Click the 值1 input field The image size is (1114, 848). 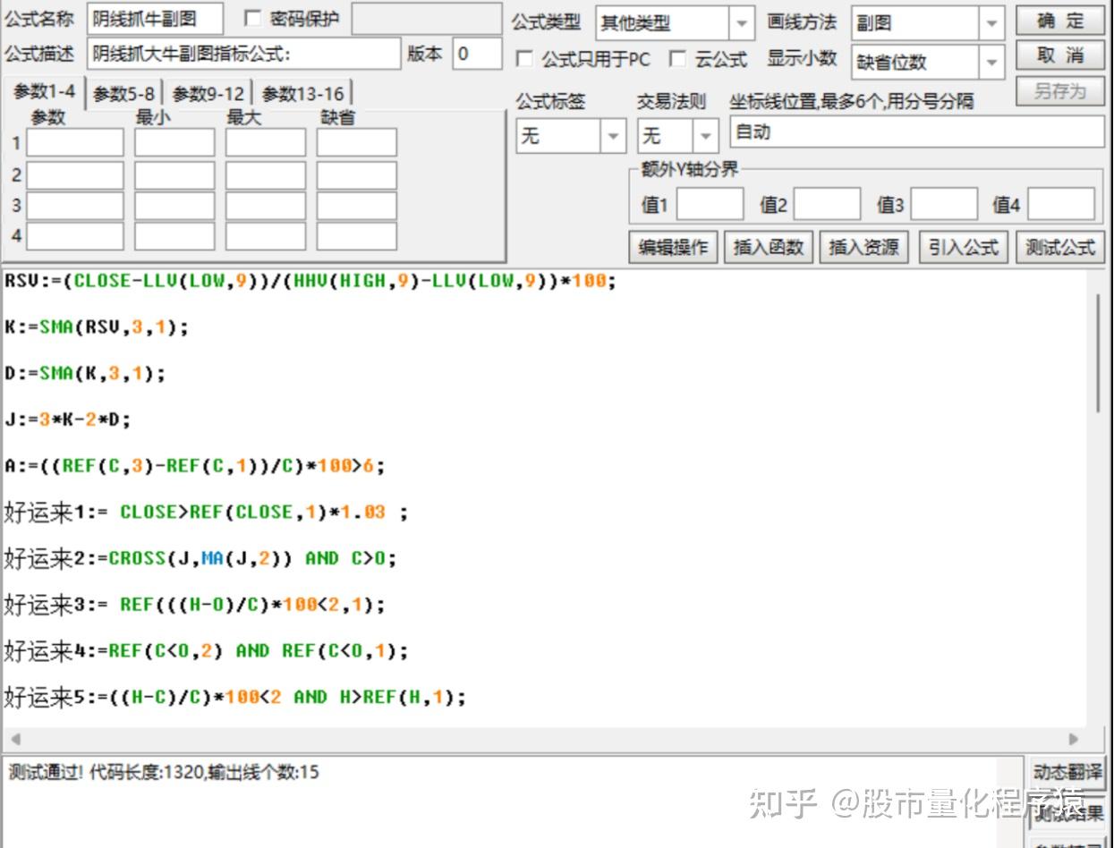click(710, 205)
